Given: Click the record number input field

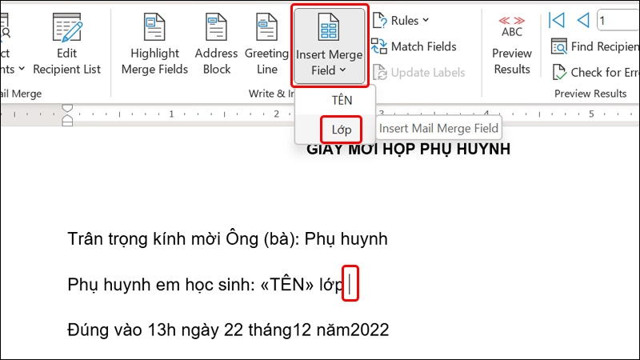Looking at the screenshot, I should pyautogui.click(x=618, y=21).
